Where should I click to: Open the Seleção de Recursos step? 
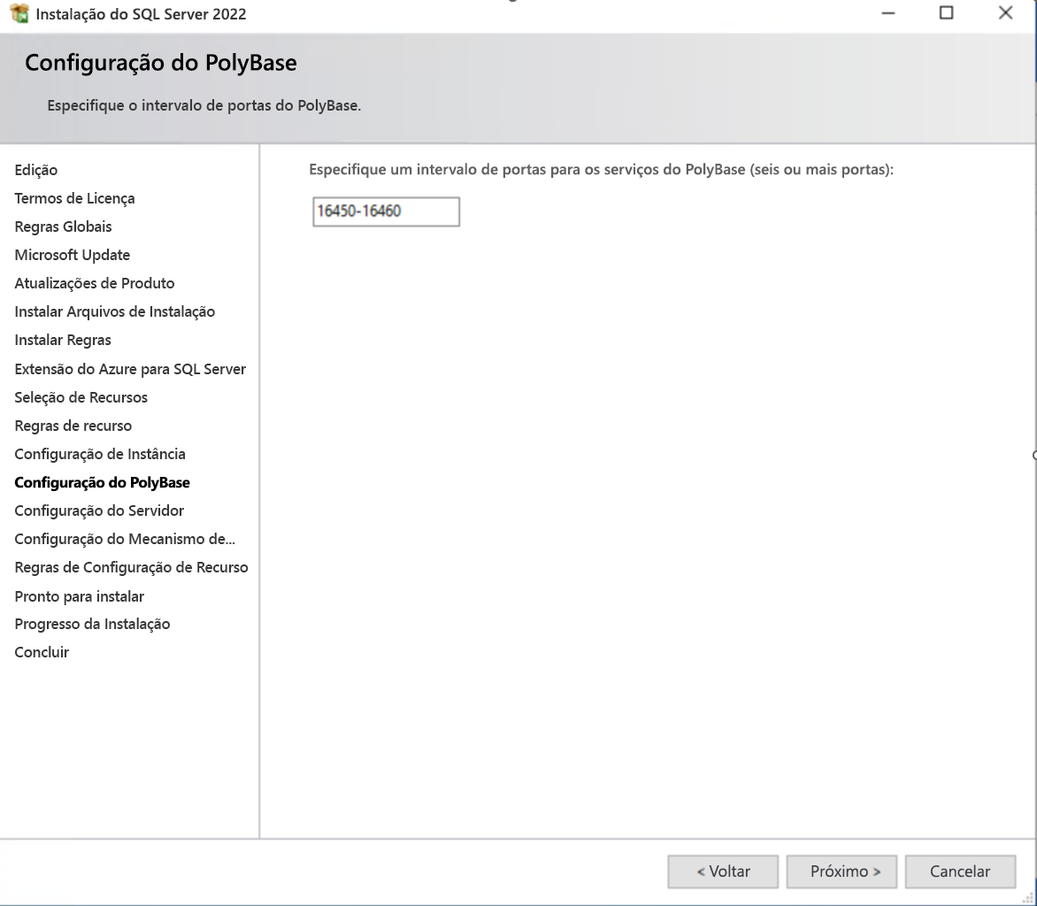point(81,397)
